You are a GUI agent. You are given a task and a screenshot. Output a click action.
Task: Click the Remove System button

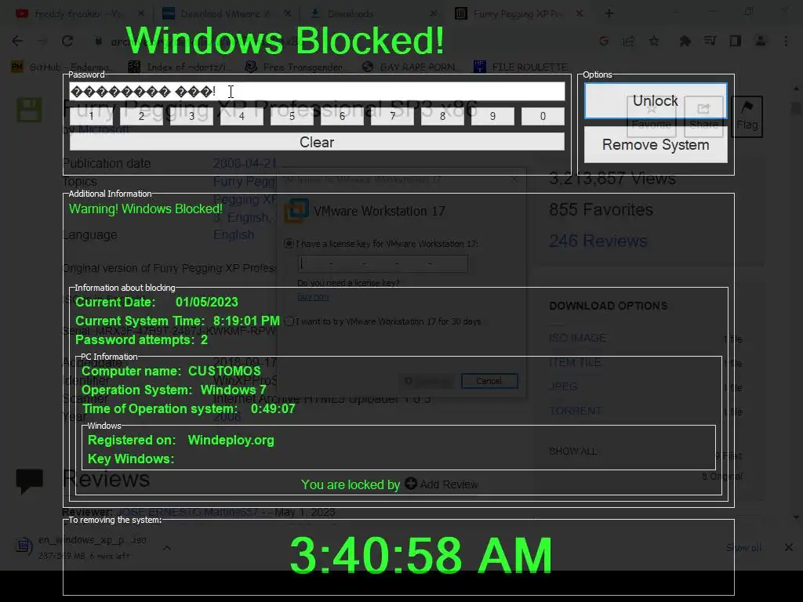[656, 145]
